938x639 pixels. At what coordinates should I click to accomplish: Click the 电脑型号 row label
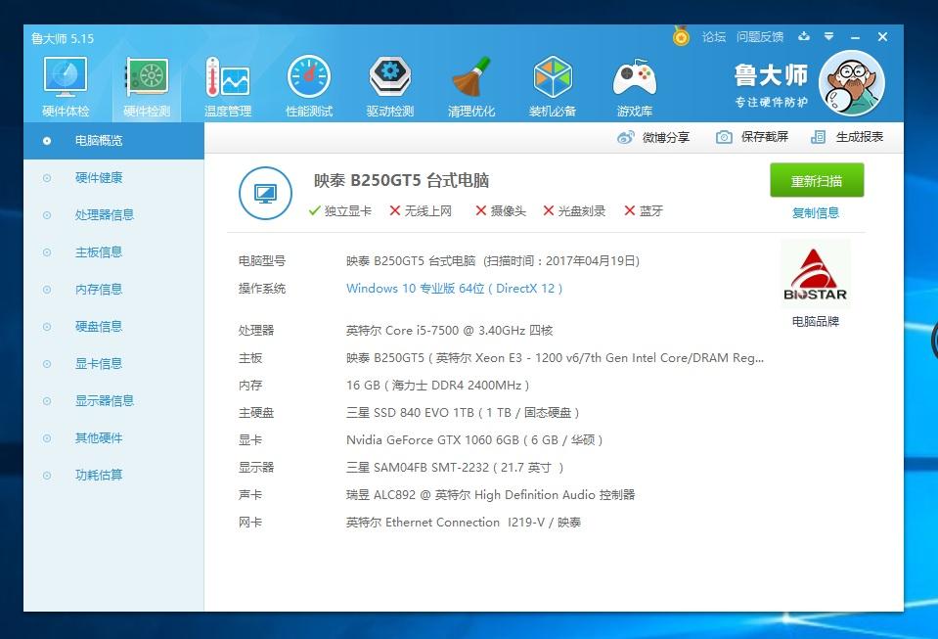tap(262, 261)
